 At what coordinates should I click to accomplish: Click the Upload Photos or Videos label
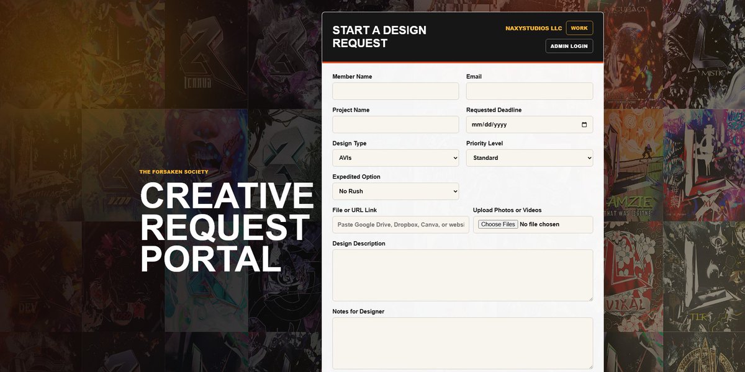pyautogui.click(x=507, y=210)
